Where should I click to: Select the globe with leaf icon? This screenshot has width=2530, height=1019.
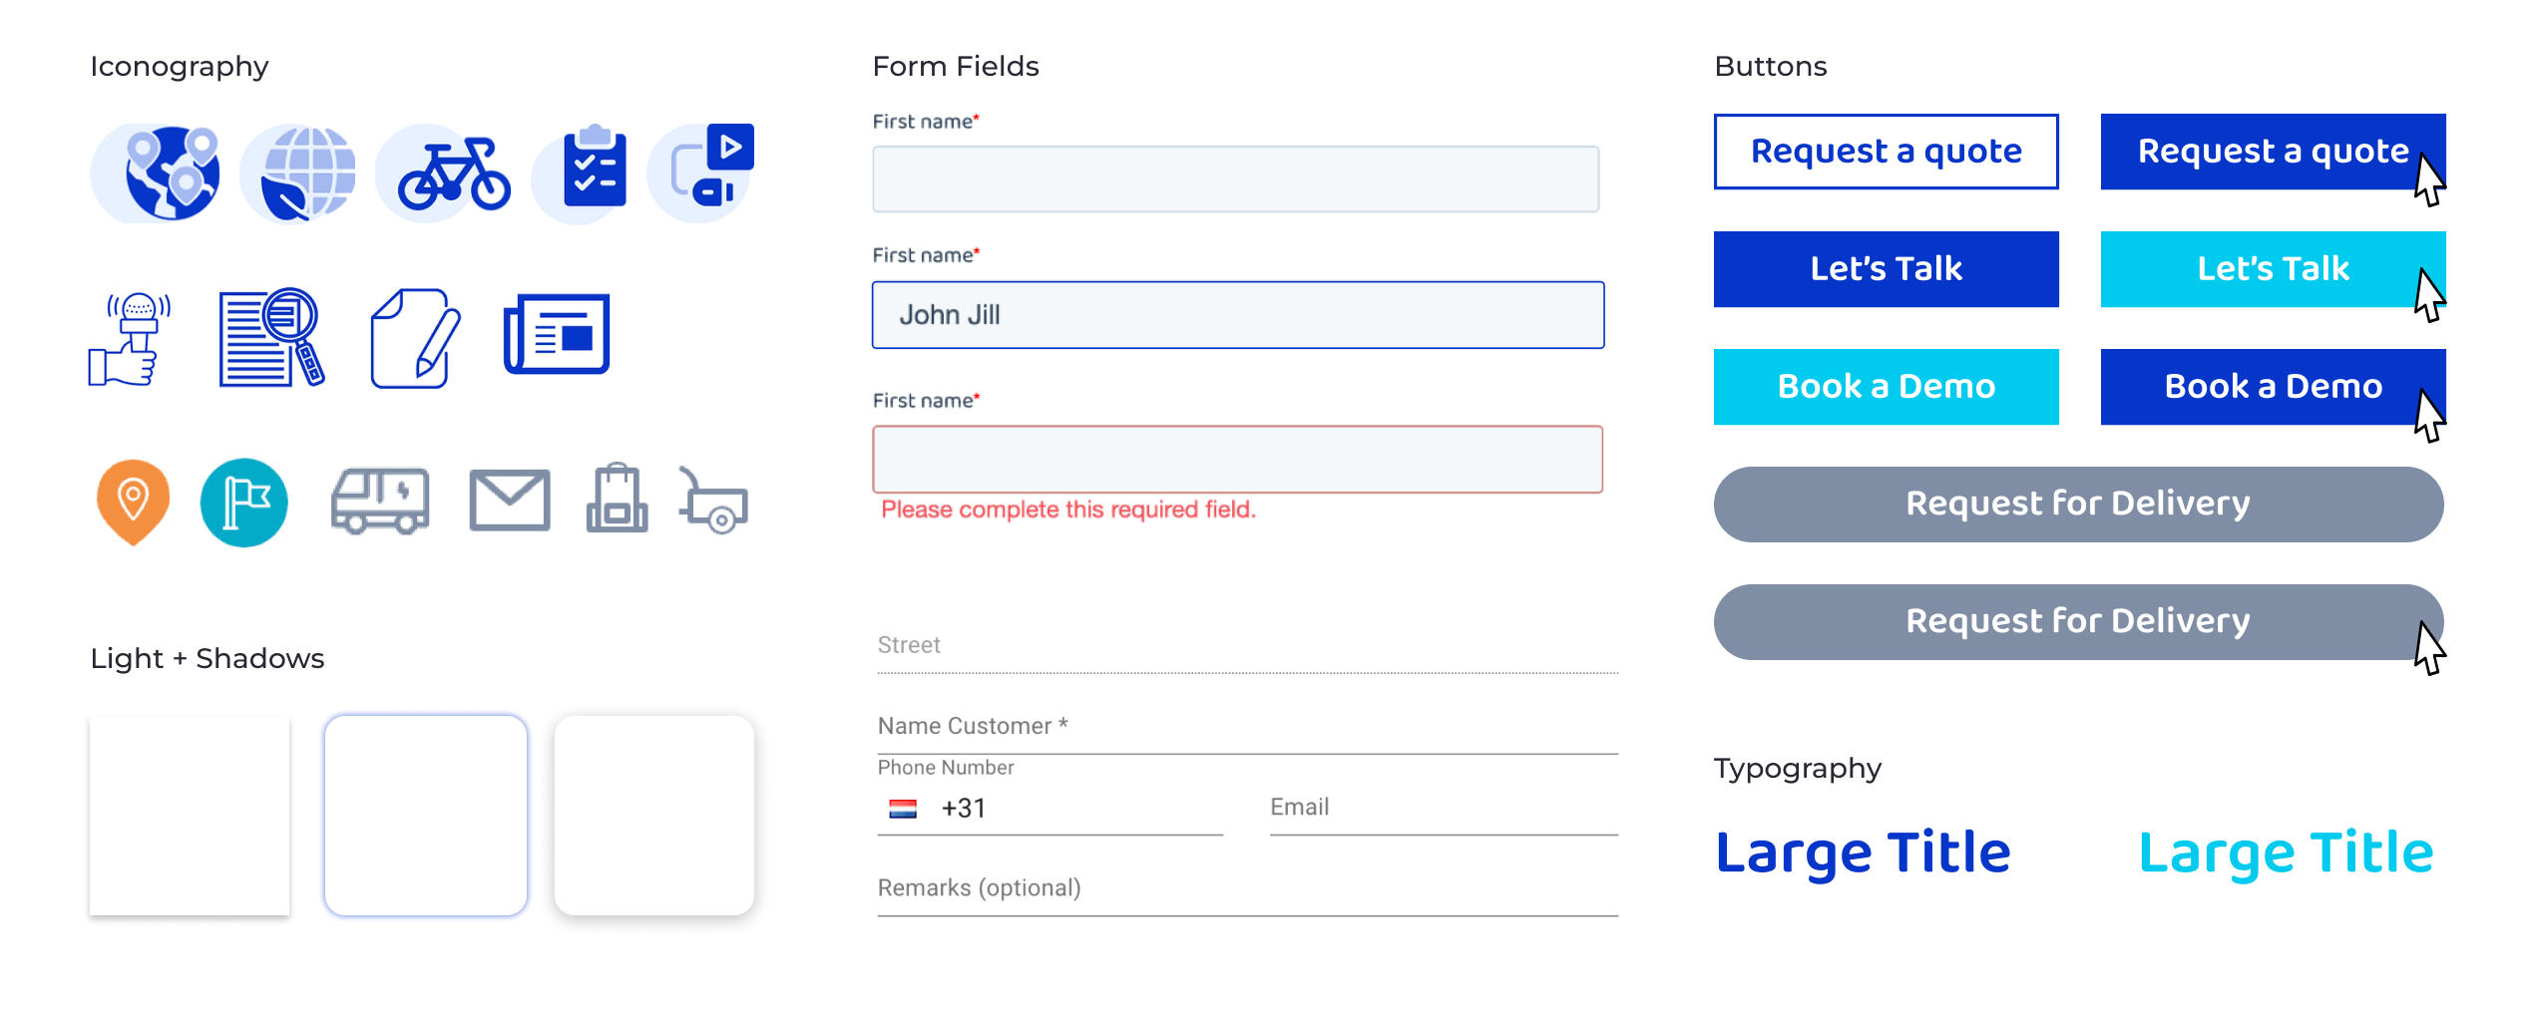(x=301, y=173)
